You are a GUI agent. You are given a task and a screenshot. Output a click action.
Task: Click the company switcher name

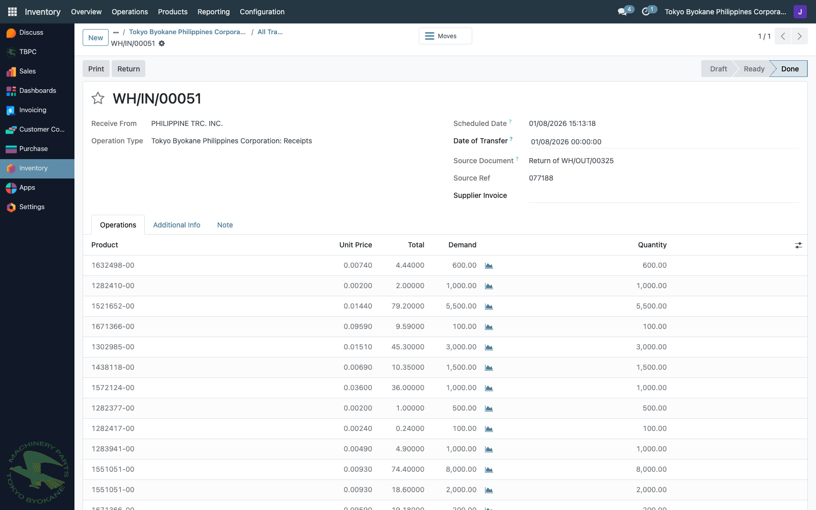pyautogui.click(x=725, y=12)
